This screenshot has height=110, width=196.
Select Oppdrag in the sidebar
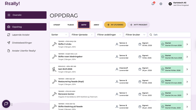(26, 27)
